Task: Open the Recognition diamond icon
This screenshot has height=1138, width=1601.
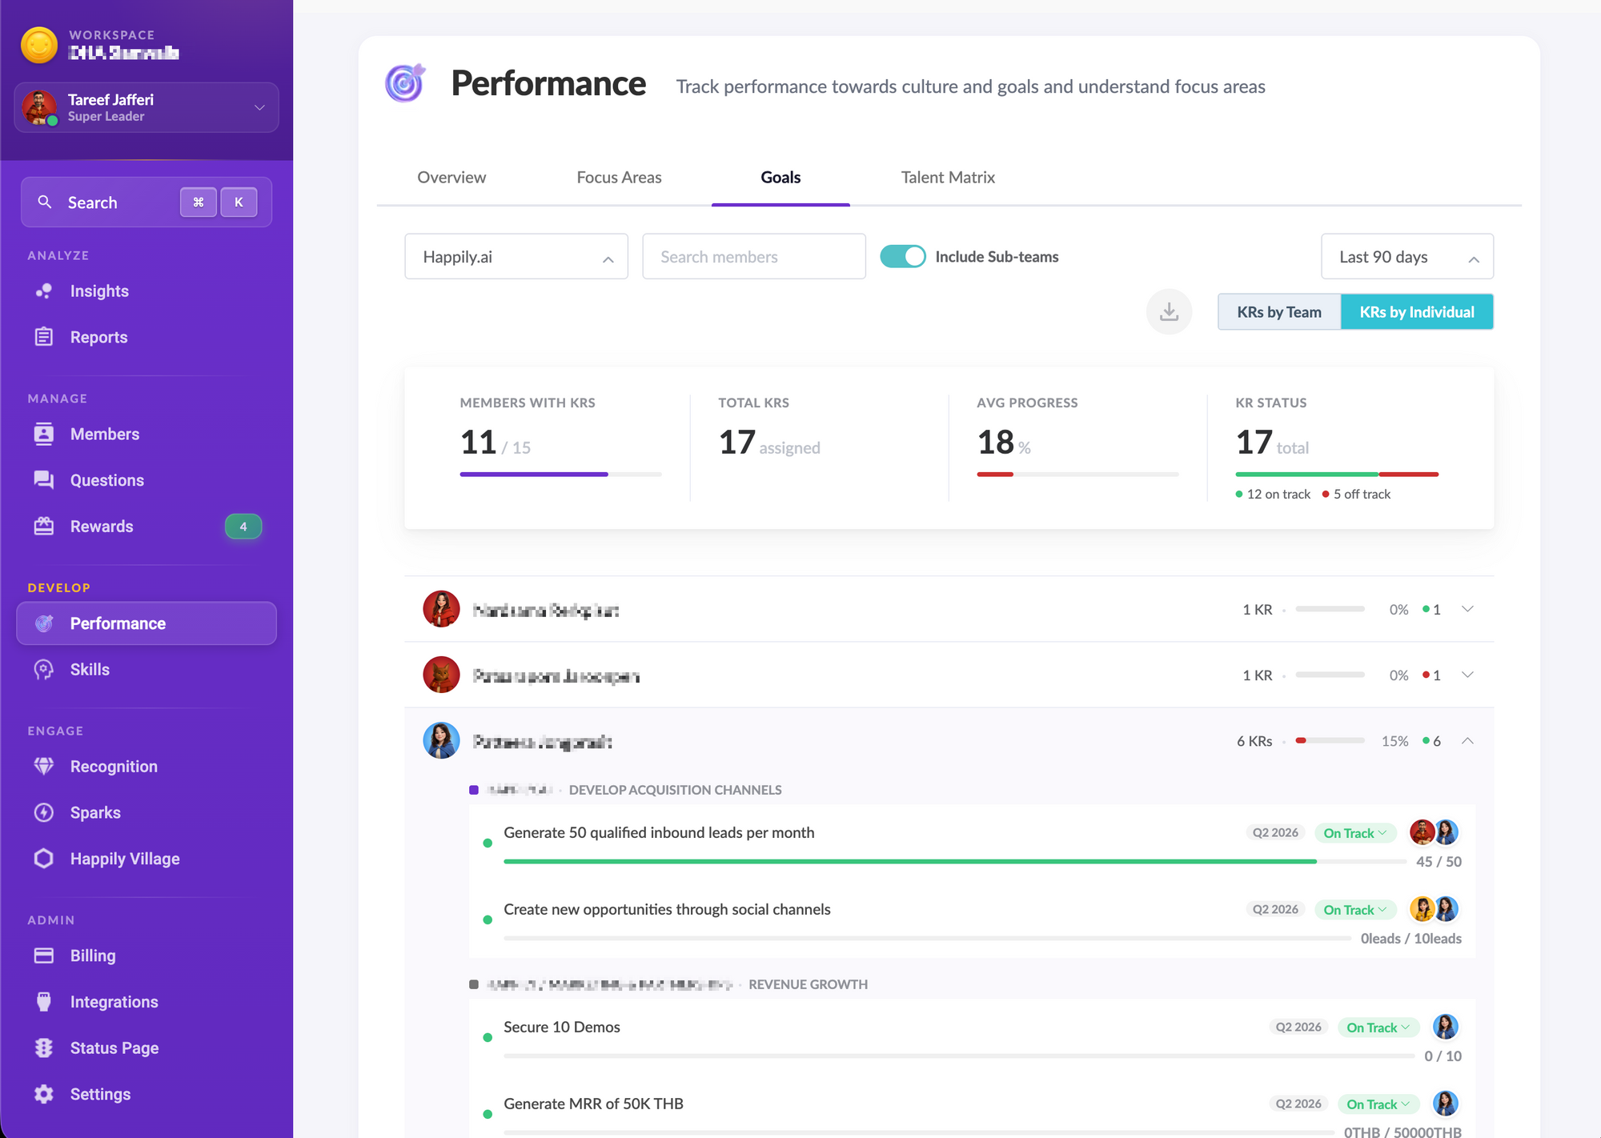Action: [44, 767]
